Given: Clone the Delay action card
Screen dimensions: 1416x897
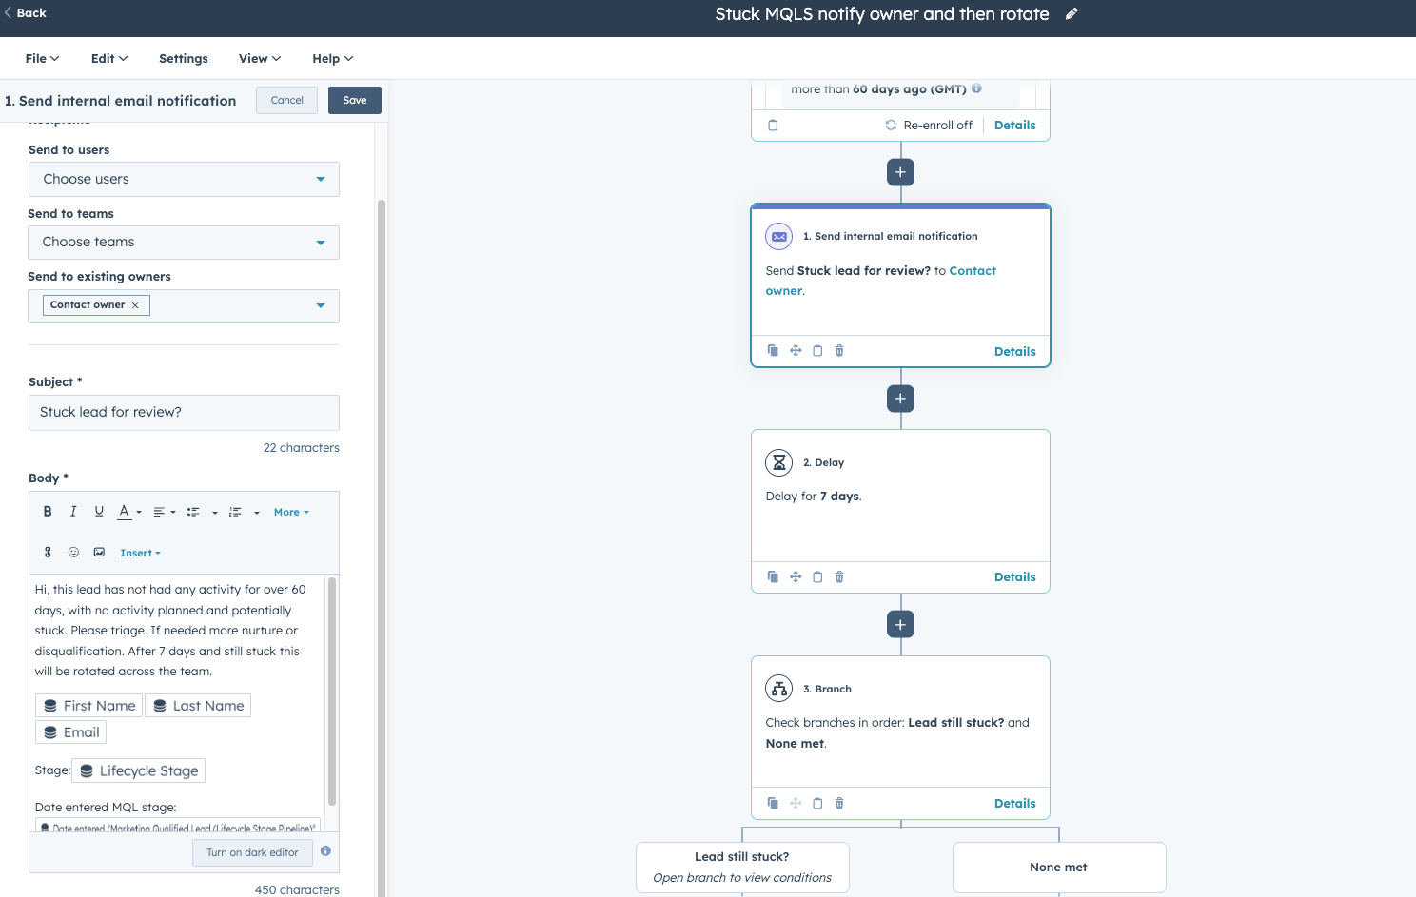Looking at the screenshot, I should pos(773,577).
